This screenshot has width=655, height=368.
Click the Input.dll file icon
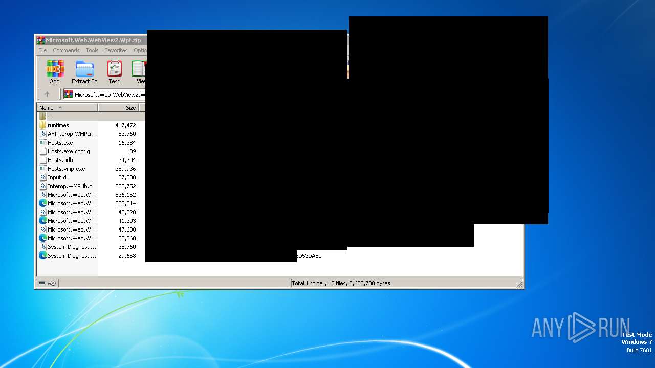tap(43, 177)
